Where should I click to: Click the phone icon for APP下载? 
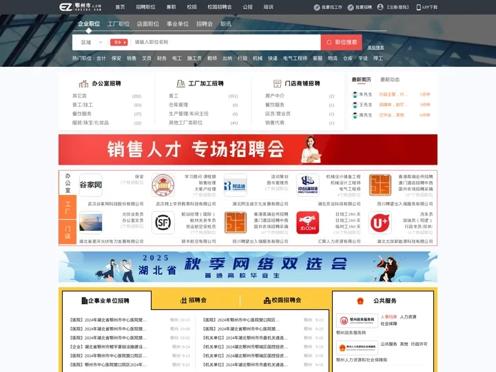pos(419,8)
